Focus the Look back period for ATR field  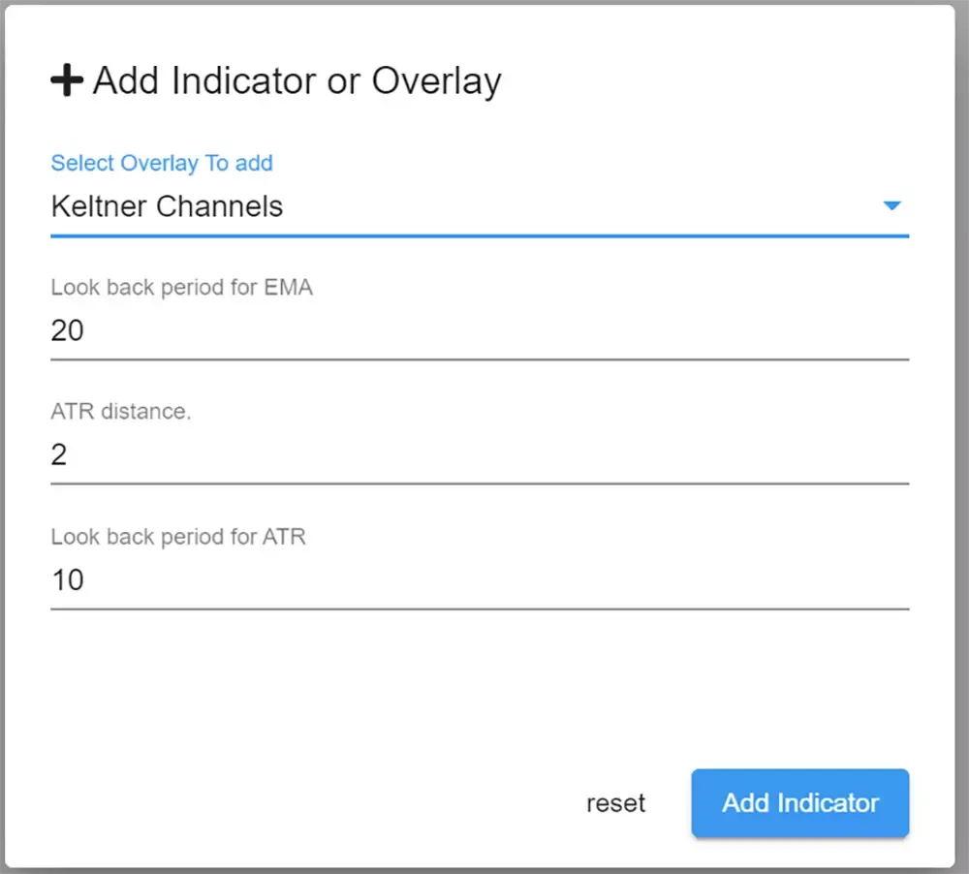(x=480, y=580)
